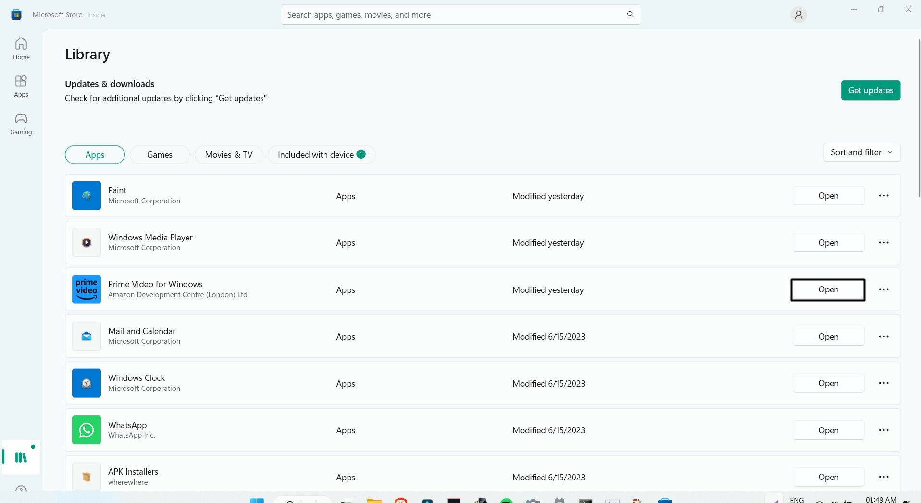The width and height of the screenshot is (921, 503).
Task: Click the ENG language indicator in taskbar
Action: [797, 500]
